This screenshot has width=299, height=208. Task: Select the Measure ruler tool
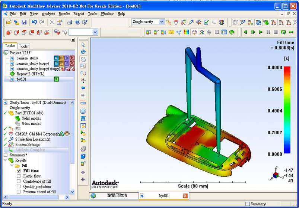point(83,103)
